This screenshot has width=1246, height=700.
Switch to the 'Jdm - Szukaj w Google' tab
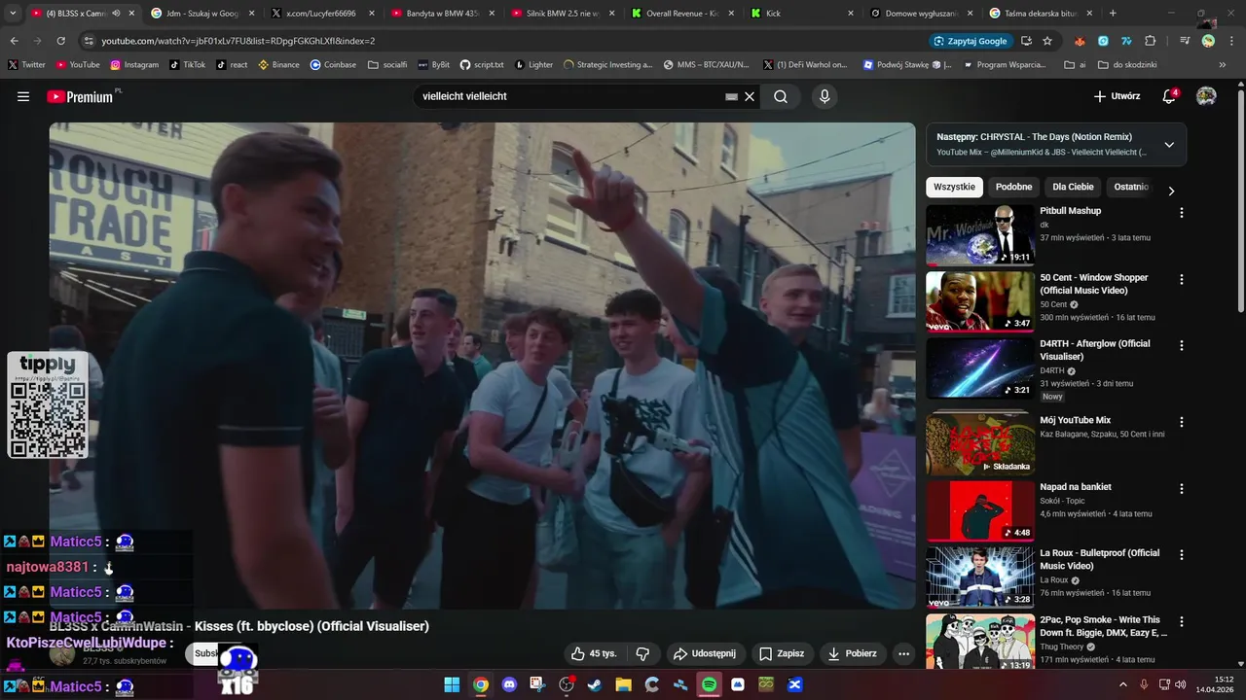202,14
